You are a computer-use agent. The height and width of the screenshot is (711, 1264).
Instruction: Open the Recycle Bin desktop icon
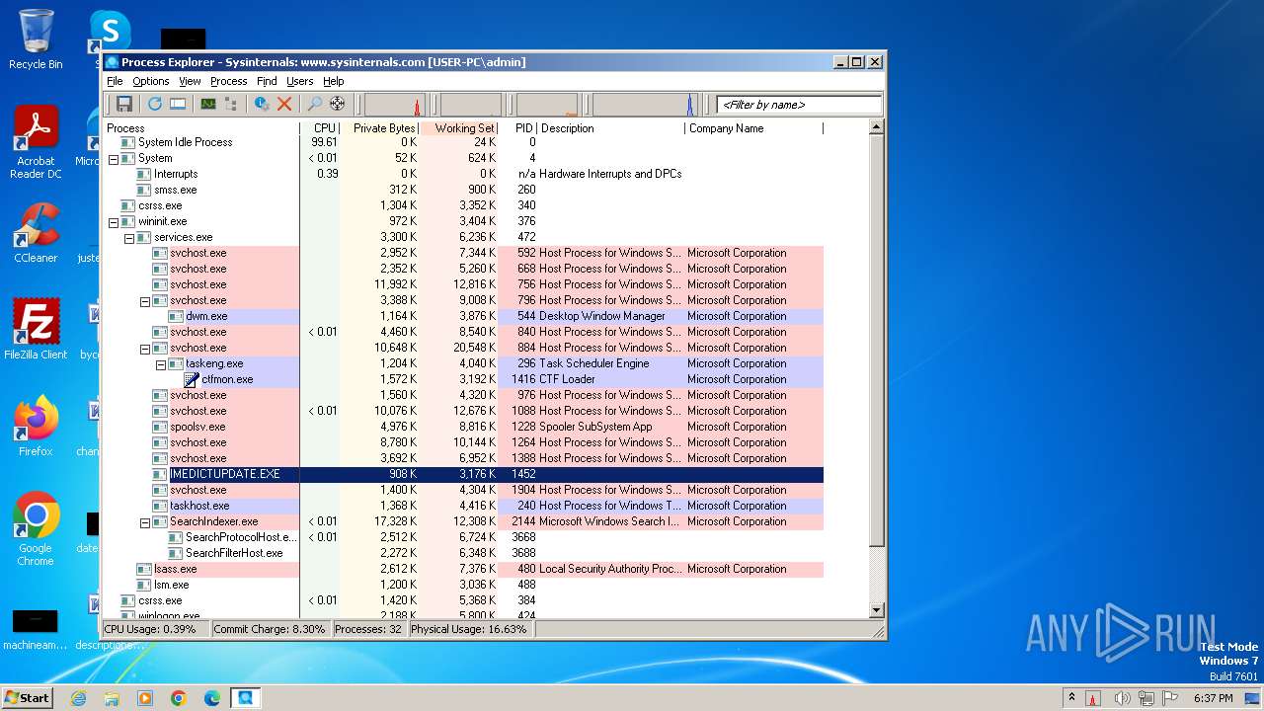coord(36,39)
